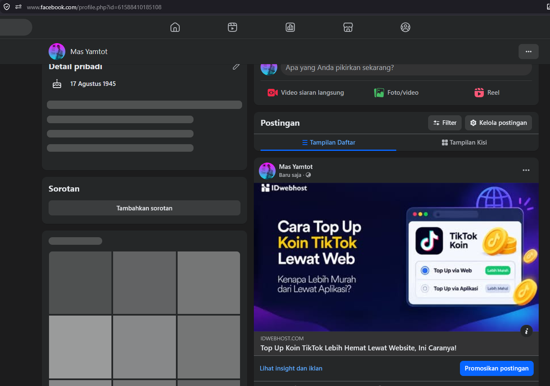Click the Postingan section heading
This screenshot has width=550, height=386.
[280, 123]
